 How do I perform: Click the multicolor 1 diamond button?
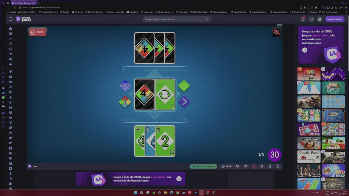coord(125,102)
